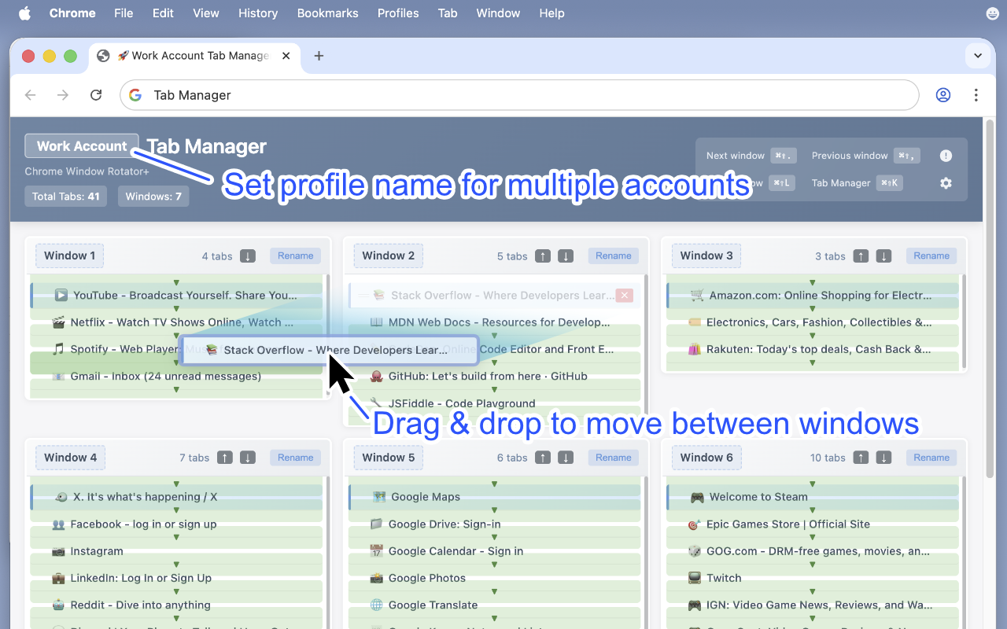The width and height of the screenshot is (1007, 629).
Task: Click the Chrome address bar
Action: point(519,95)
